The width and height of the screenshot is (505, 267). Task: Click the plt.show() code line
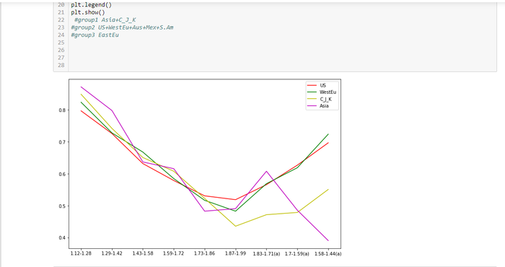(88, 12)
